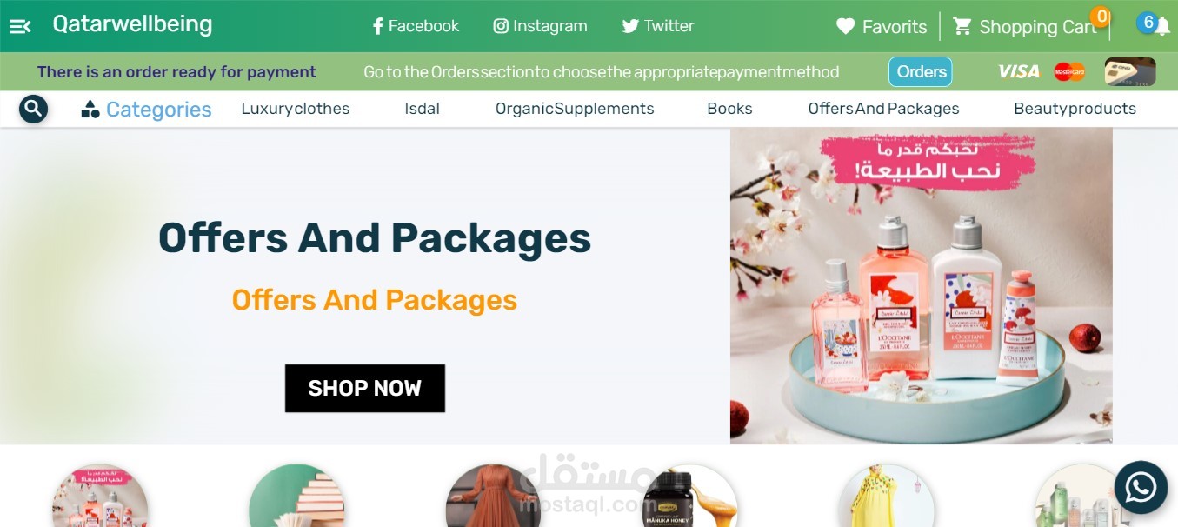This screenshot has width=1178, height=527.
Task: Select the Luxuryclothes category tab
Action: click(296, 109)
